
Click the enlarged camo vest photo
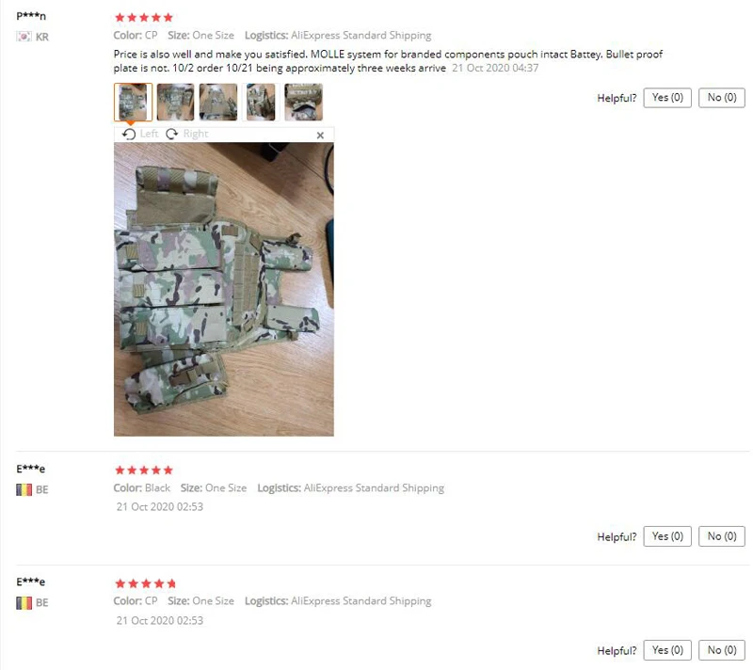224,290
